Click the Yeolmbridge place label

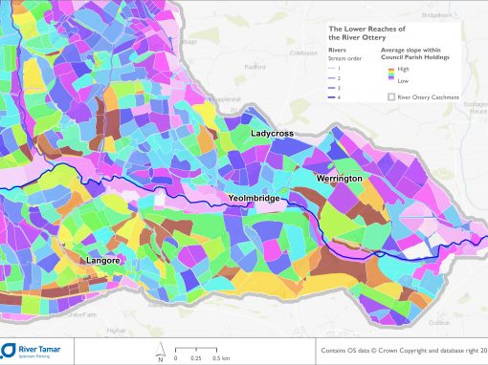click(x=254, y=199)
